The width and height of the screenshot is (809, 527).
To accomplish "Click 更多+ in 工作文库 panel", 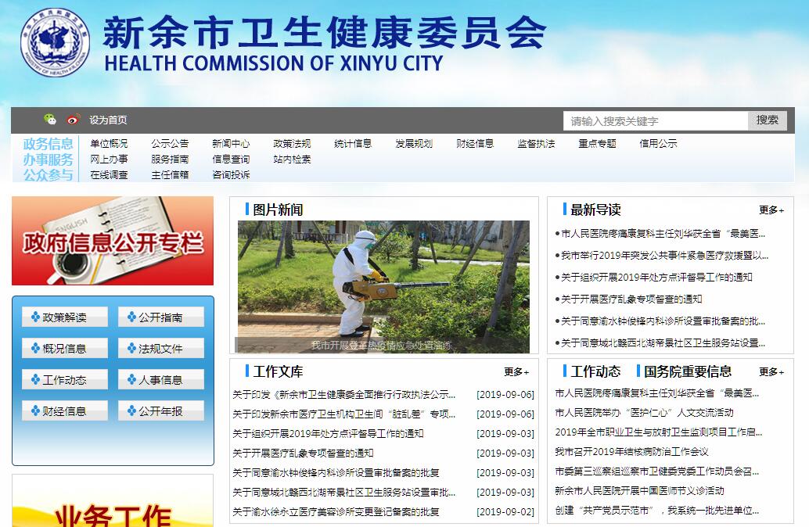I will click(x=516, y=371).
